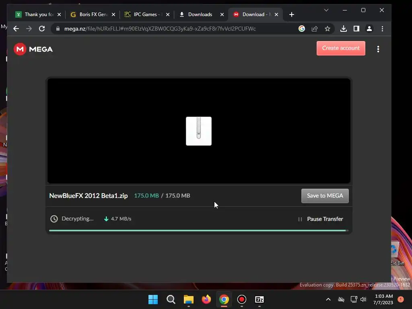The height and width of the screenshot is (309, 412).
Task: Click screen recorder taskbar icon
Action: click(242, 299)
